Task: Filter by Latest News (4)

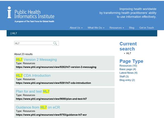Action: click(128, 73)
